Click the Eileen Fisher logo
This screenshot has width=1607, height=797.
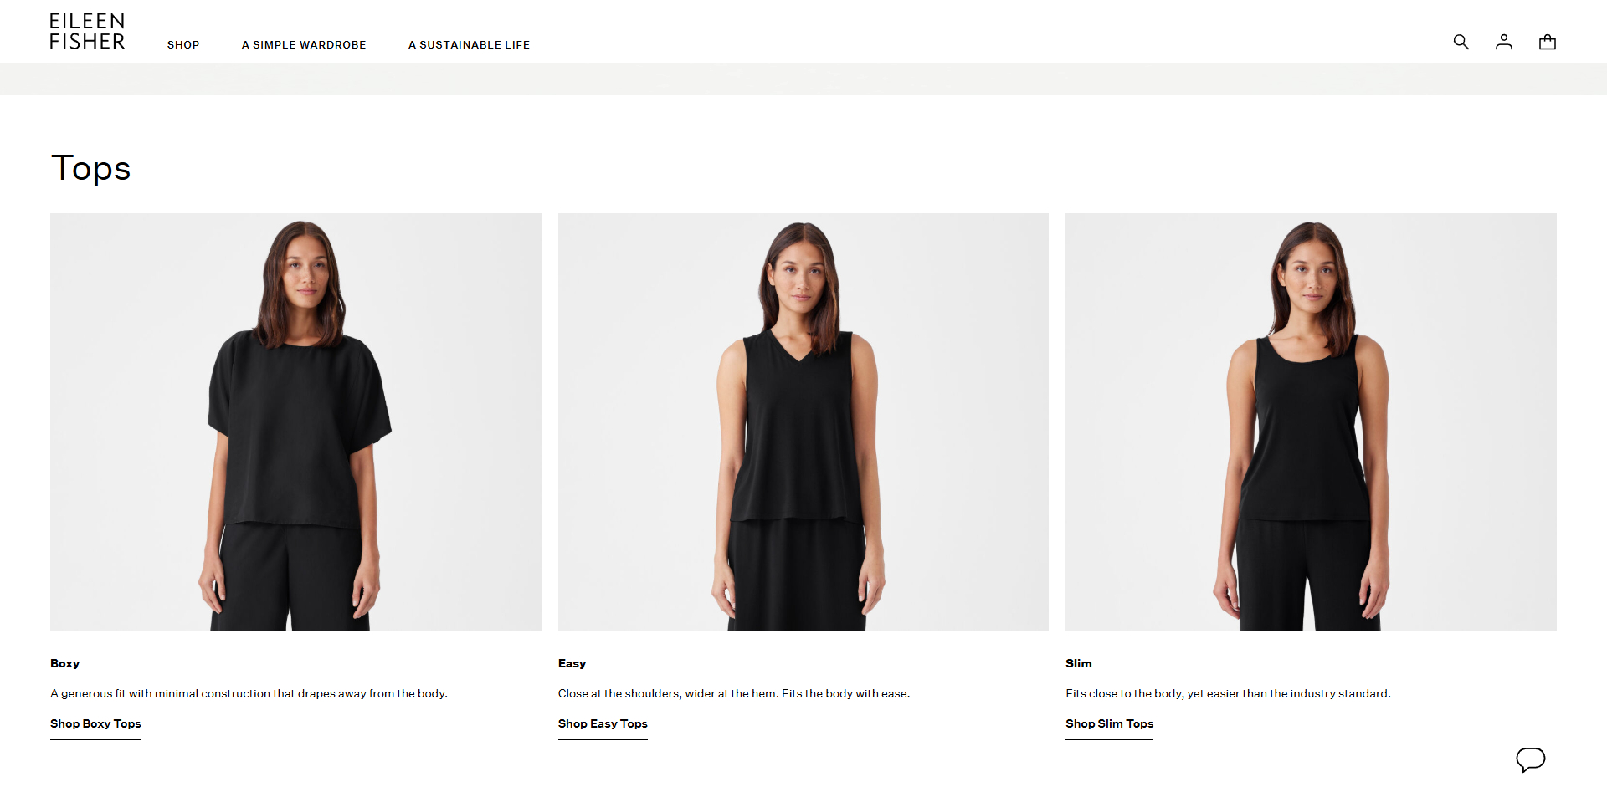click(x=87, y=31)
